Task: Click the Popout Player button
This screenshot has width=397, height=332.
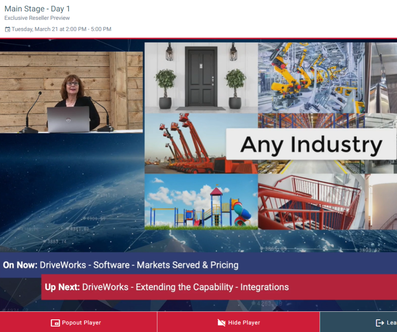Action: click(x=78, y=322)
